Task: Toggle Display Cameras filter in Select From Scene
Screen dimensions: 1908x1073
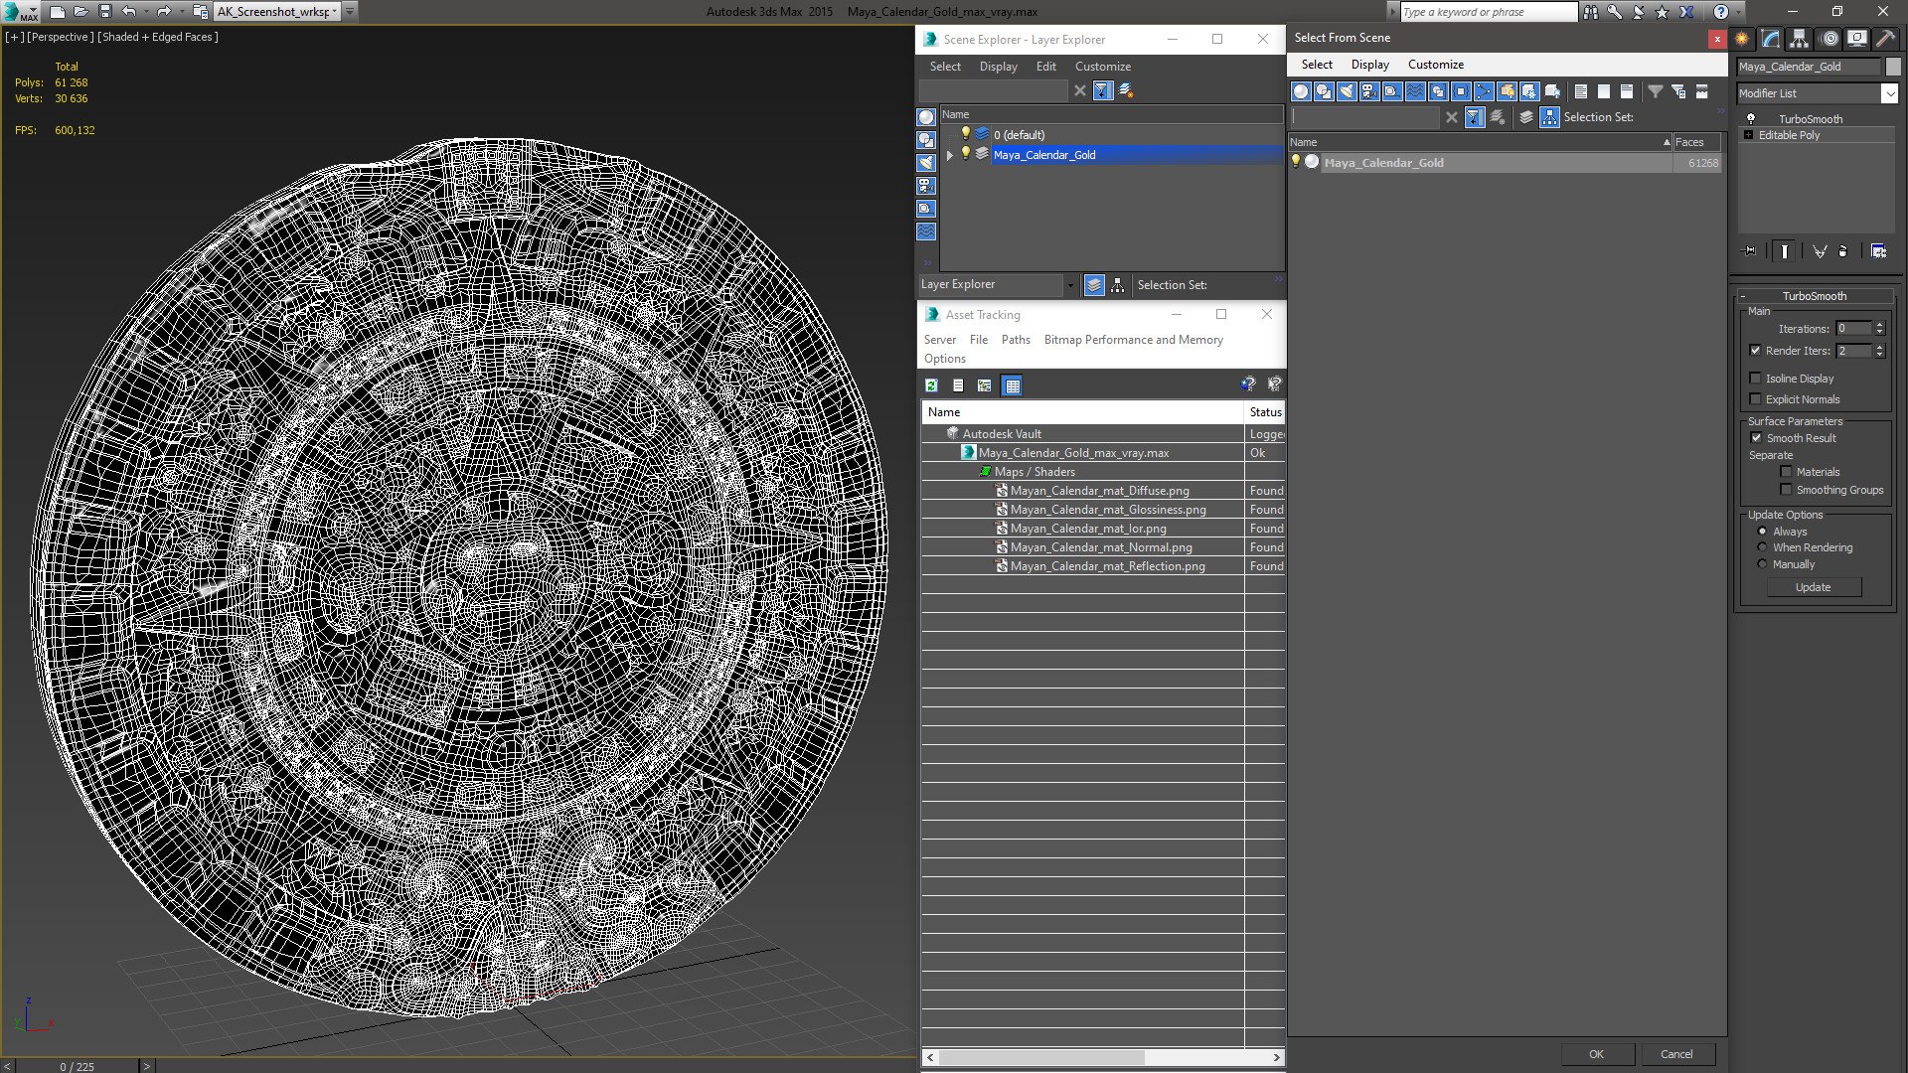Action: click(1369, 91)
